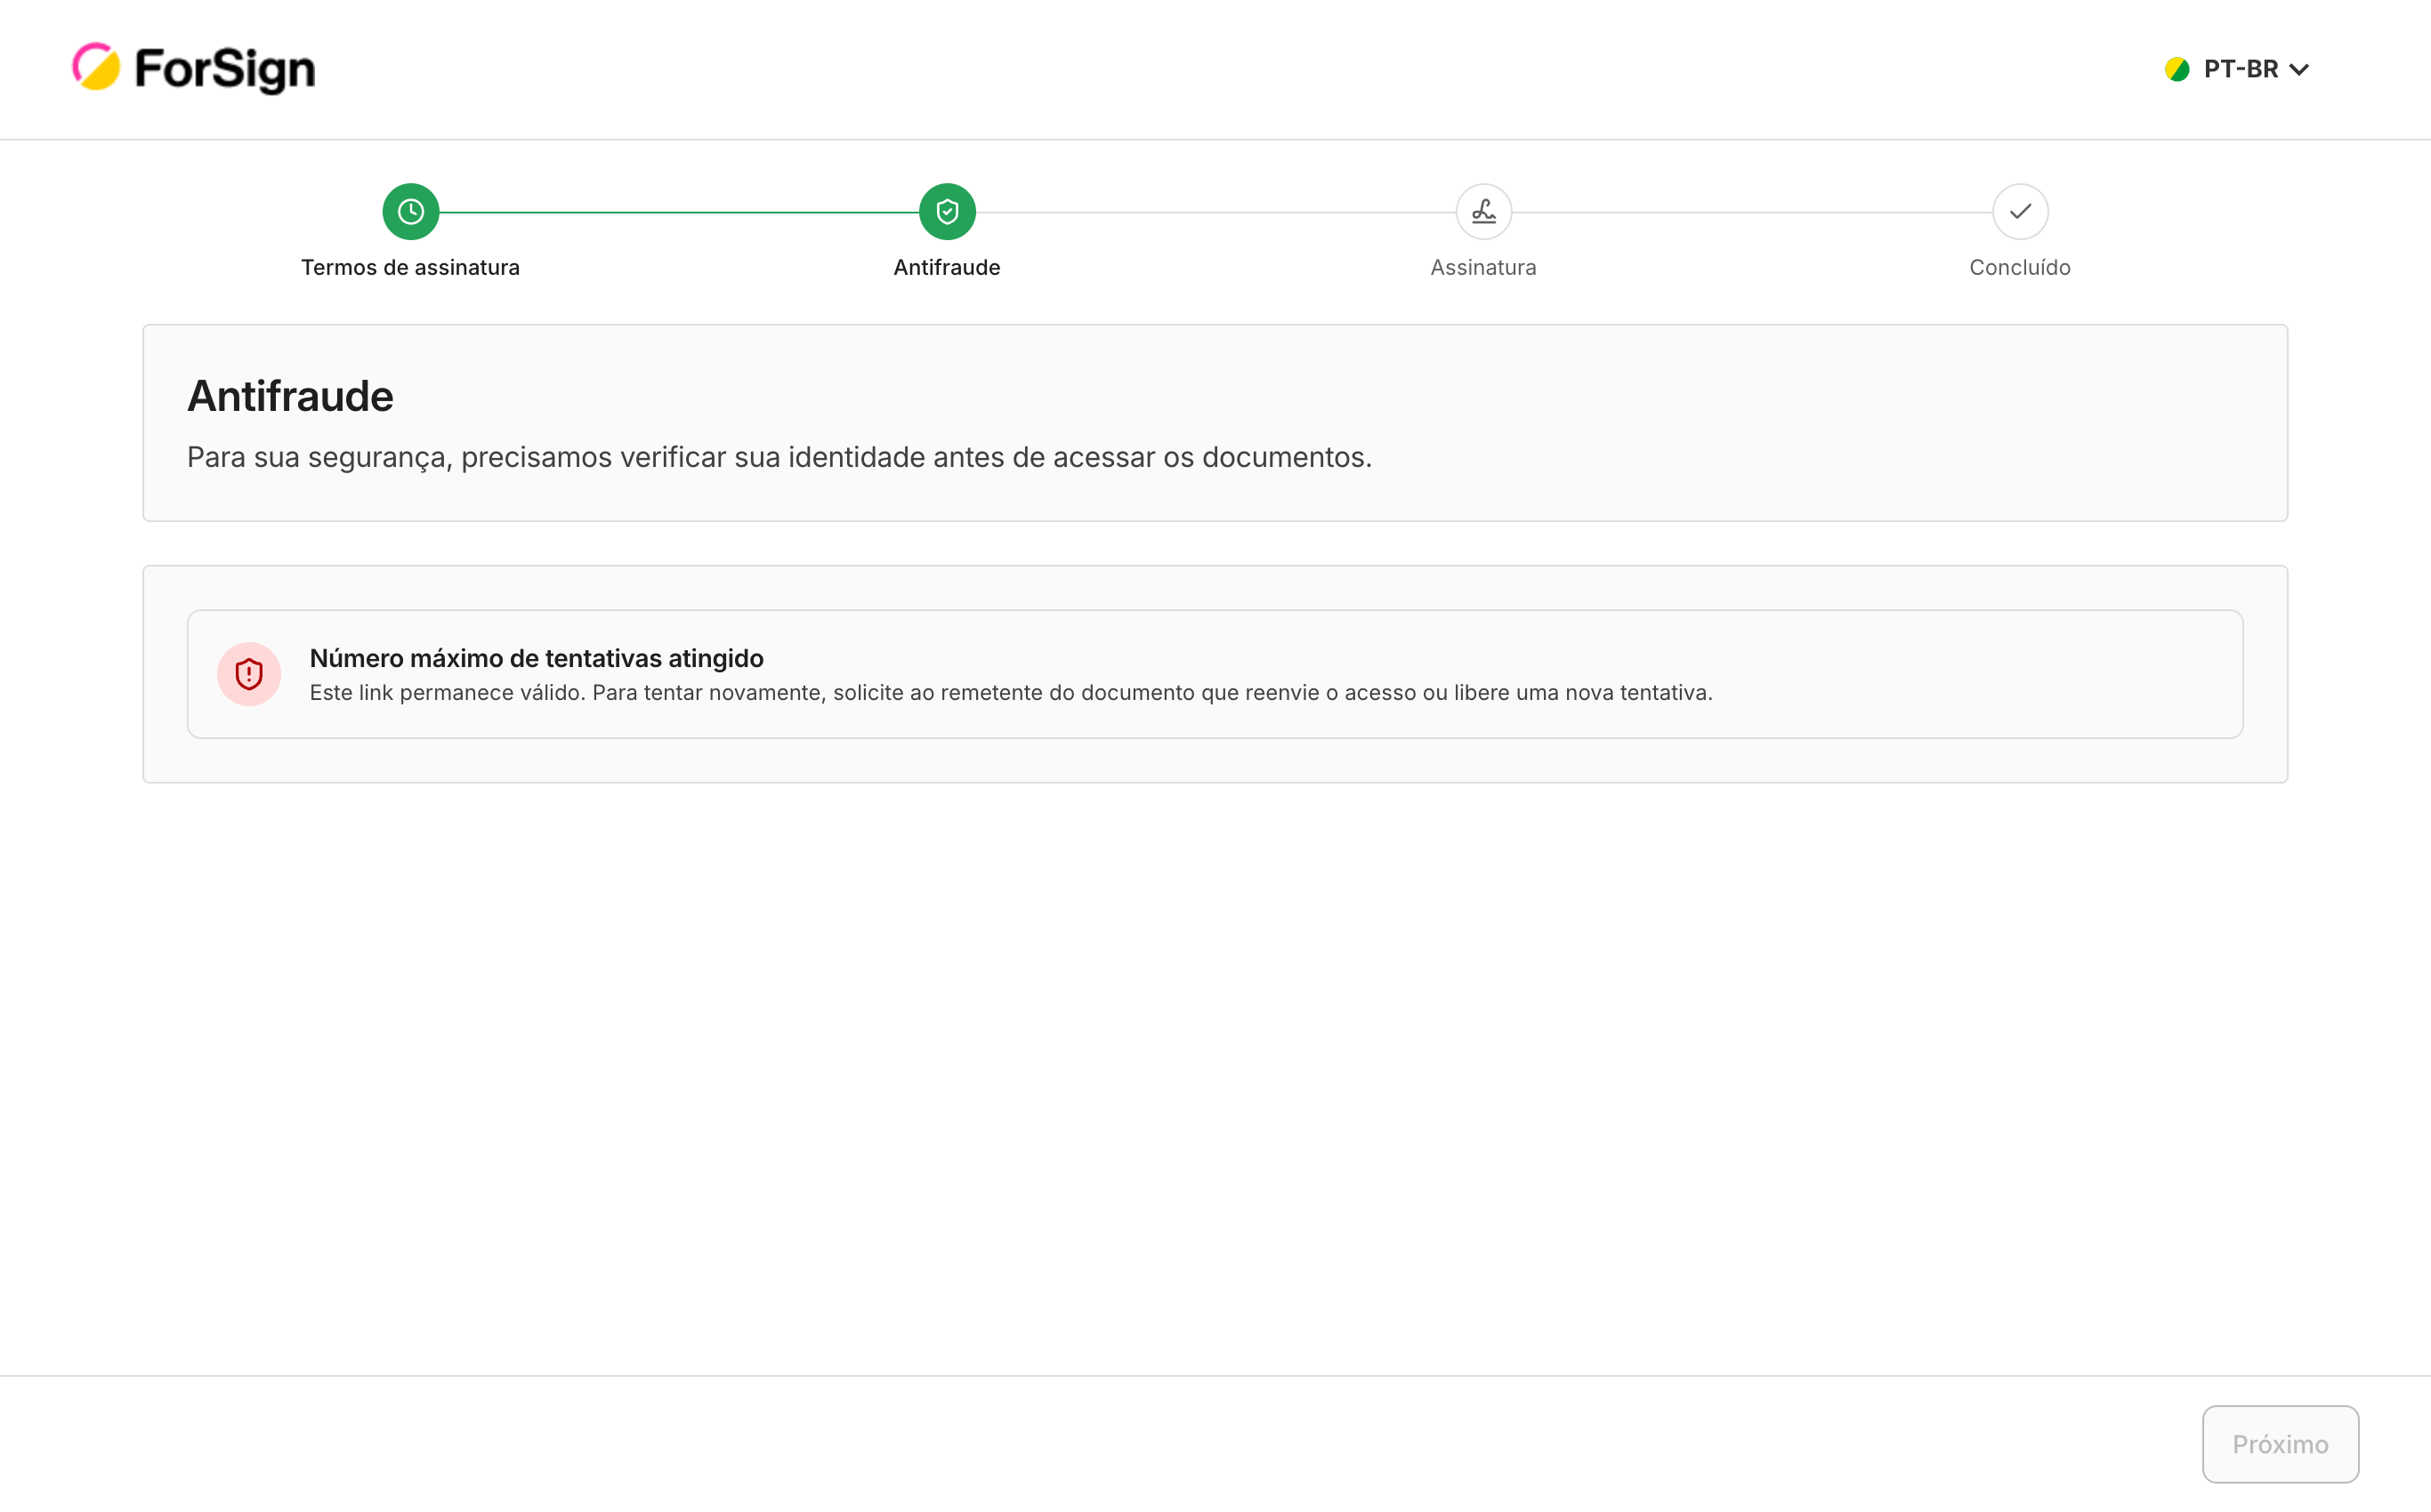Click the "Para sua segurança" description text

coord(779,457)
